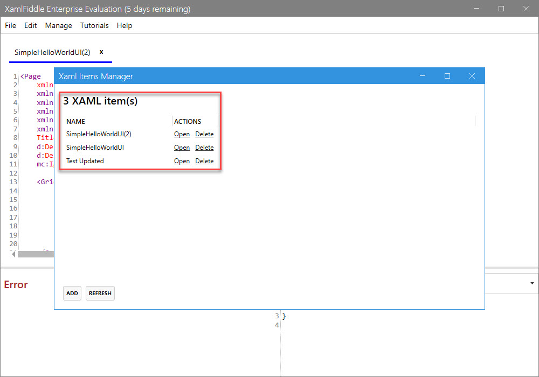
Task: Open the Edit menu
Action: click(30, 25)
